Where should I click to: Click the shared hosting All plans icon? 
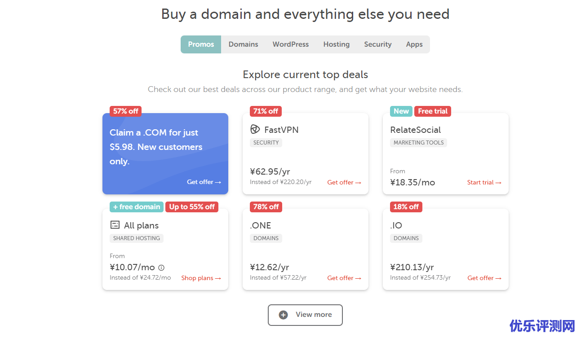coord(115,225)
